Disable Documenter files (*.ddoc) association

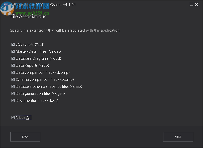point(13,100)
